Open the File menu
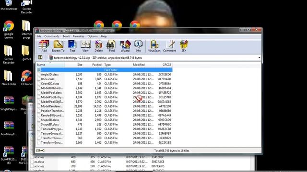The height and width of the screenshot is (172, 307). (39, 36)
